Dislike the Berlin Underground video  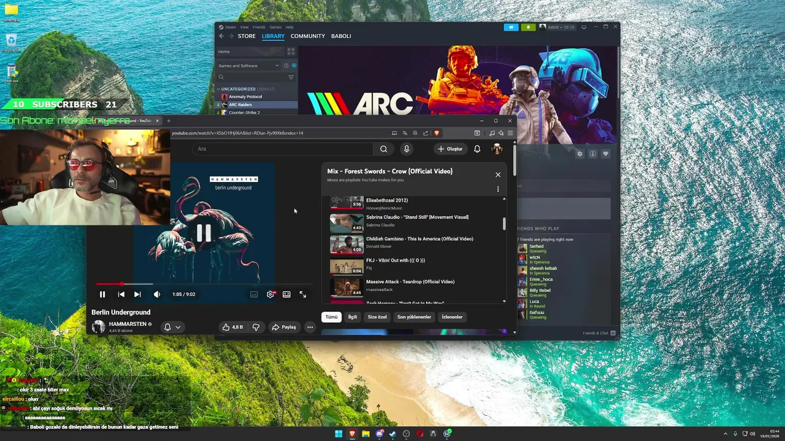click(x=256, y=327)
